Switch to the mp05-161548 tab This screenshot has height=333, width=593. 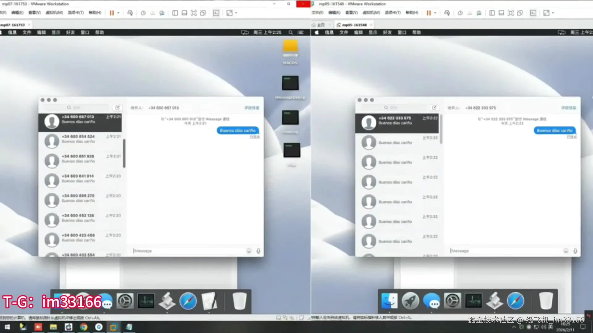pos(354,25)
